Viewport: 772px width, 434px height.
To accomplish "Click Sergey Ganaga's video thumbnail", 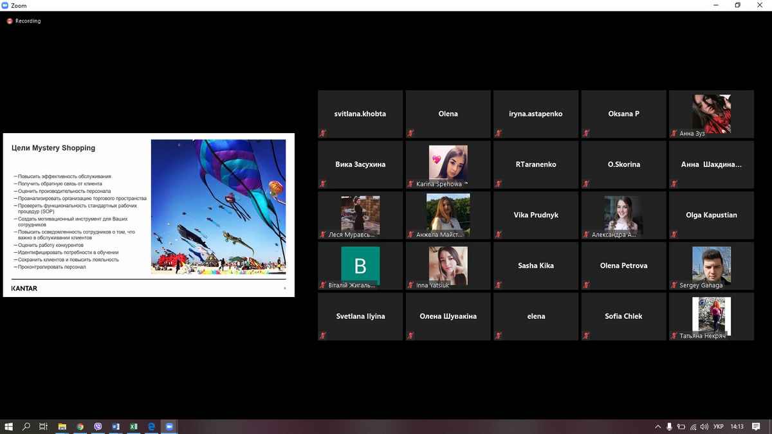I will click(711, 264).
